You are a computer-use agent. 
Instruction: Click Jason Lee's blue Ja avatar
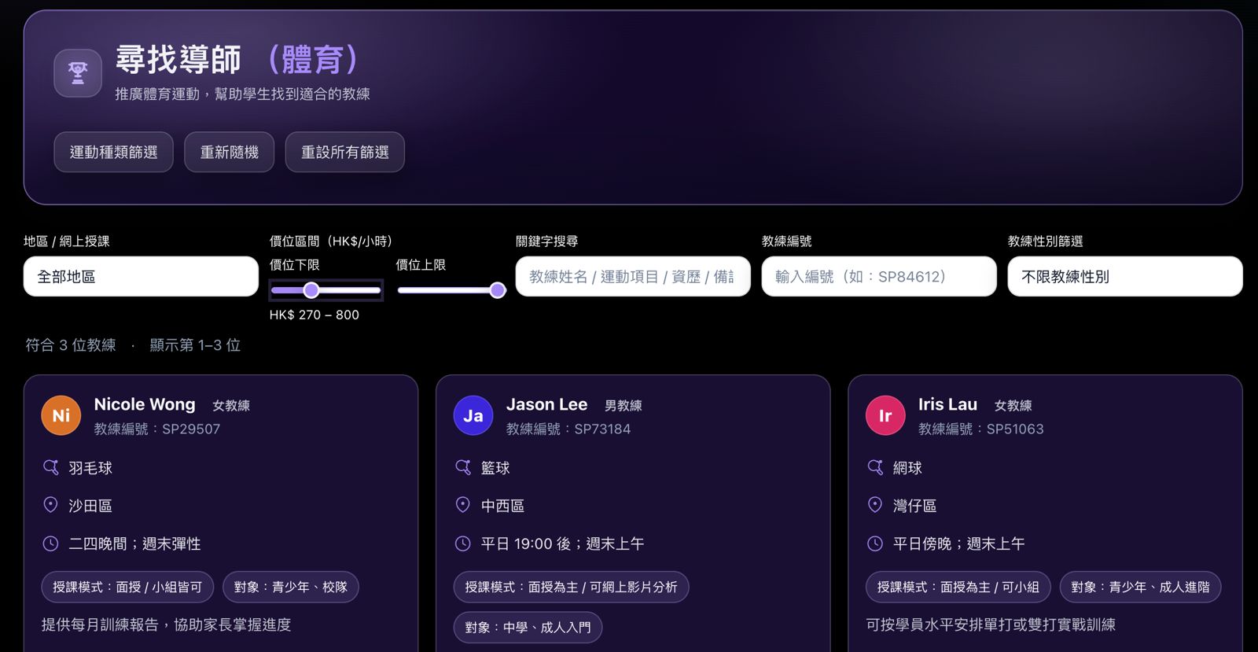coord(473,415)
